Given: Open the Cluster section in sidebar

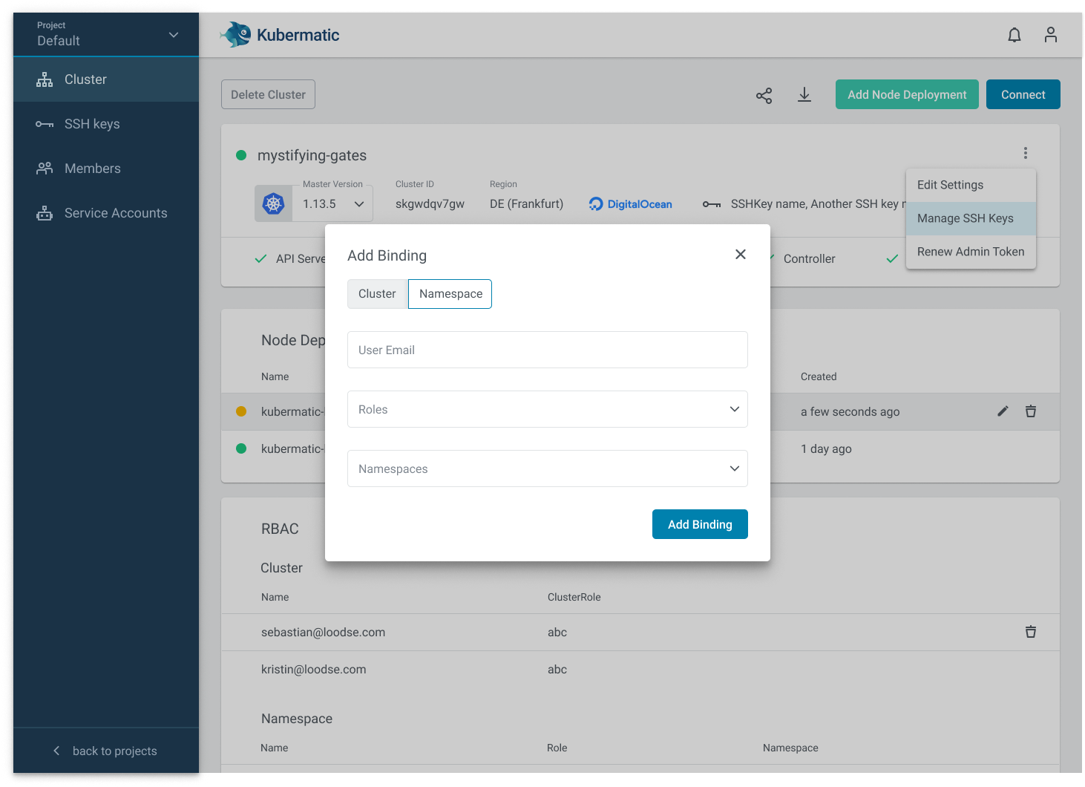Looking at the screenshot, I should 85,79.
